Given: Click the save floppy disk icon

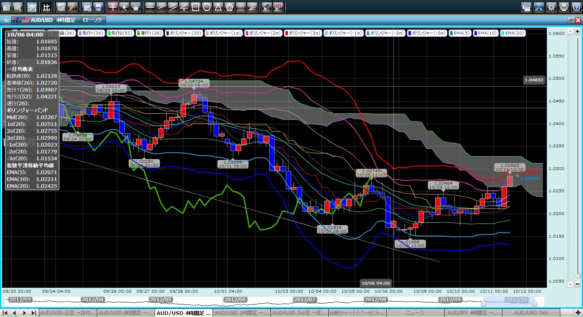Looking at the screenshot, I should pos(98,7).
